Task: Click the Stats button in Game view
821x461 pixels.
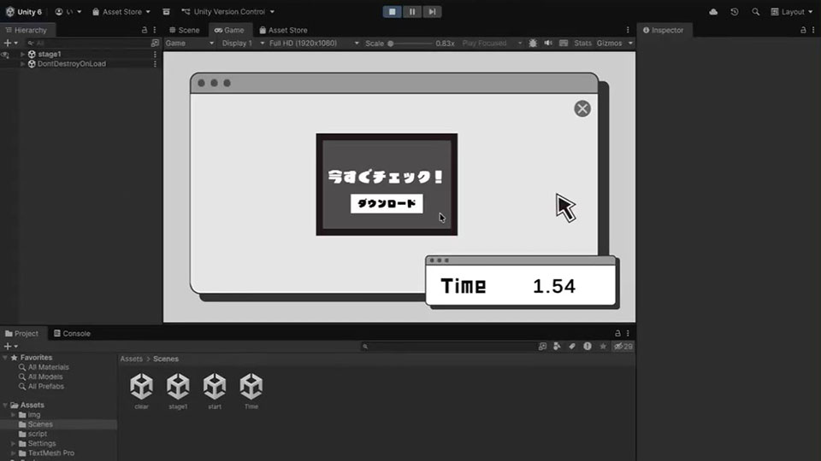Action: (582, 43)
